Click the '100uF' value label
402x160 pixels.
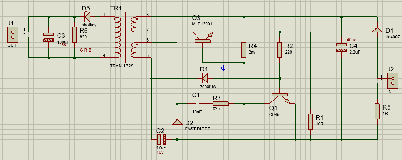[x=63, y=42]
